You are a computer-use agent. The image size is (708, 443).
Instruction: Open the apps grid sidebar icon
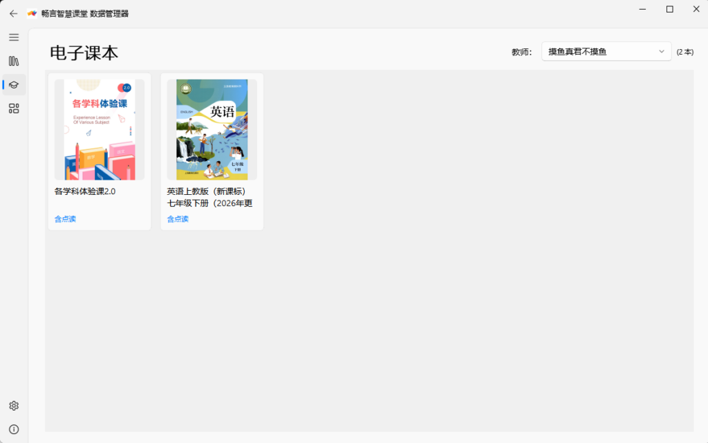coord(14,109)
